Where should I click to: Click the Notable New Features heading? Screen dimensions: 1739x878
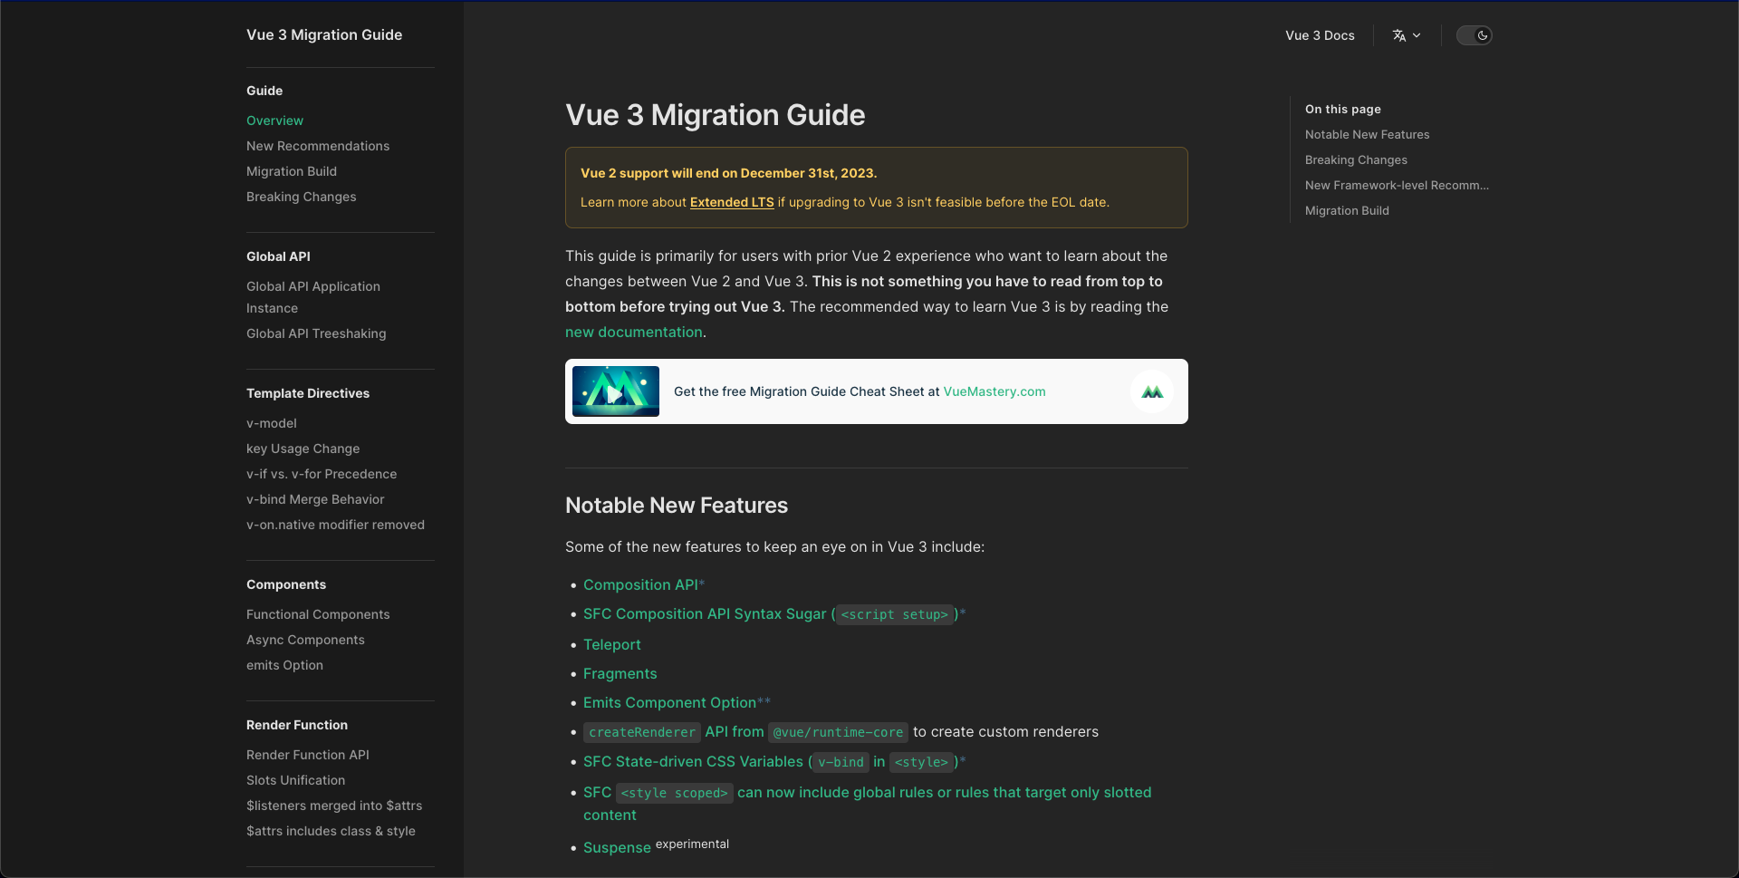(x=677, y=505)
